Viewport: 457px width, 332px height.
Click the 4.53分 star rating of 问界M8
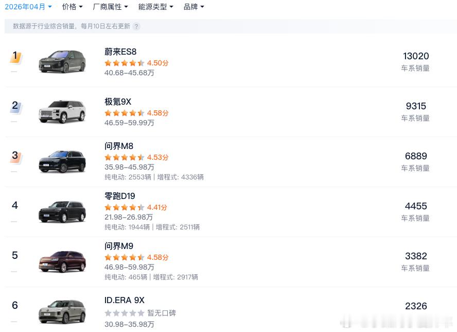136,157
